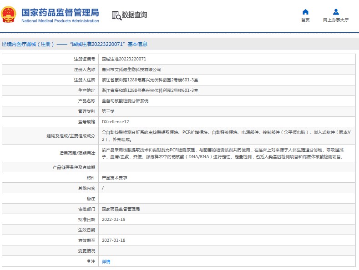Click the 注册人名称 row label
Viewport: 359px width, 270px height.
85,70
